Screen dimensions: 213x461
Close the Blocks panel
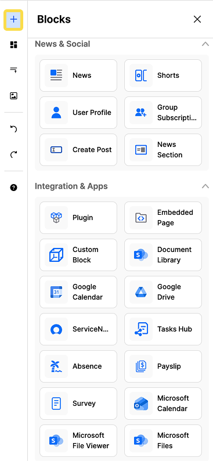pos(197,19)
